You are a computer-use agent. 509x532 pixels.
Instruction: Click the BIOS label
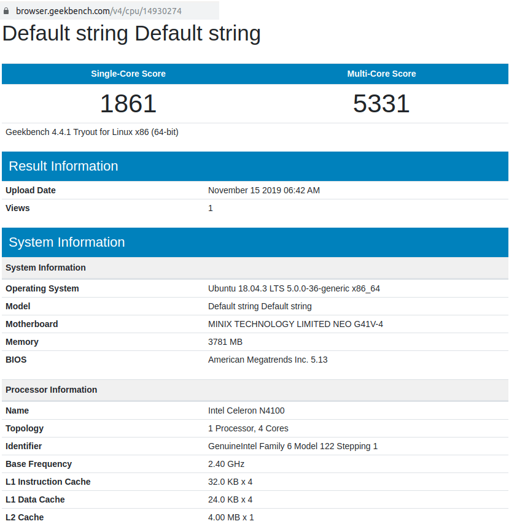click(16, 360)
